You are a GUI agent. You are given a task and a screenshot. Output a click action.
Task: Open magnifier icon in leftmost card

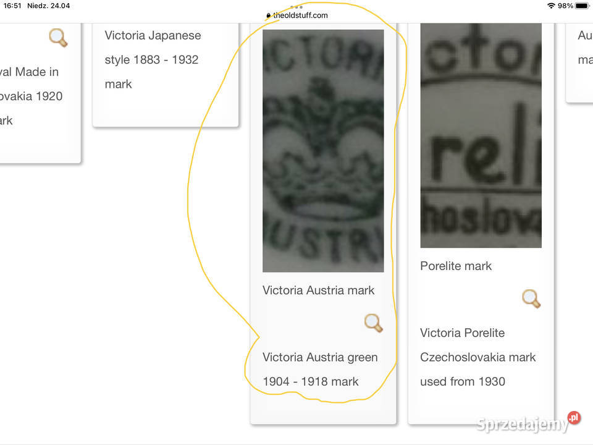pos(58,38)
